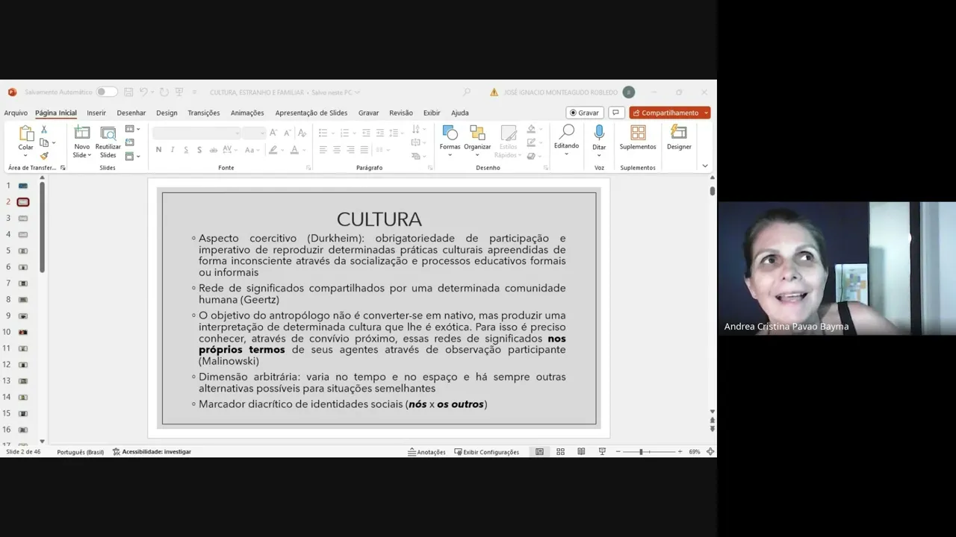Viewport: 956px width, 537px height.
Task: Reset the slide layout icon
Action: (130, 142)
